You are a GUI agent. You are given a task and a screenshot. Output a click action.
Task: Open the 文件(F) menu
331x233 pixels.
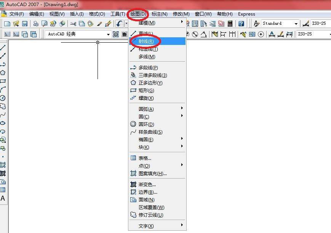(x=17, y=14)
